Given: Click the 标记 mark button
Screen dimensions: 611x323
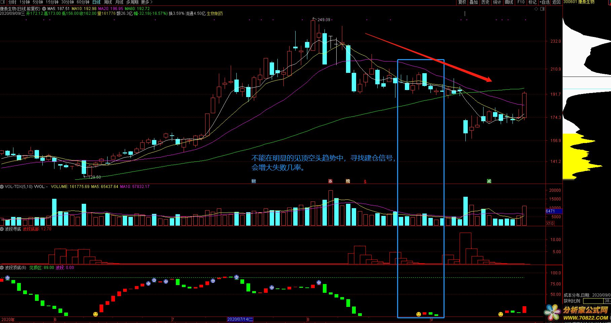Looking at the screenshot, I should pos(532,2).
